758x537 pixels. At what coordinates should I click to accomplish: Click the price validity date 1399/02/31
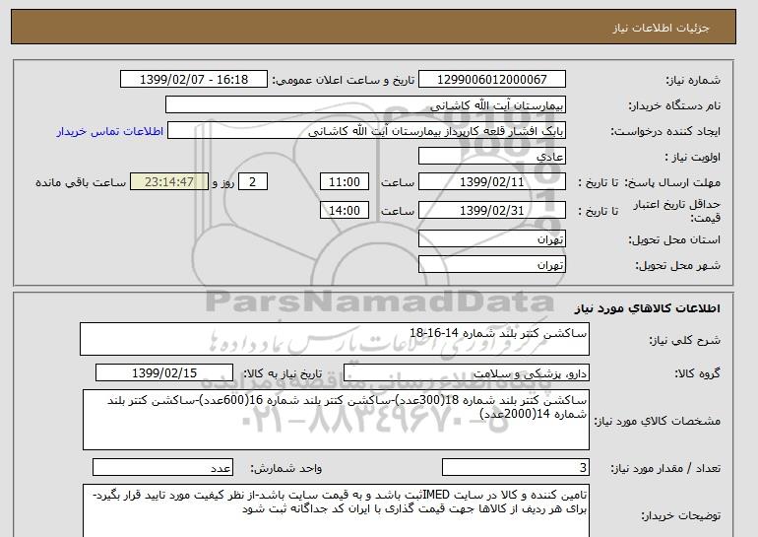(491, 211)
